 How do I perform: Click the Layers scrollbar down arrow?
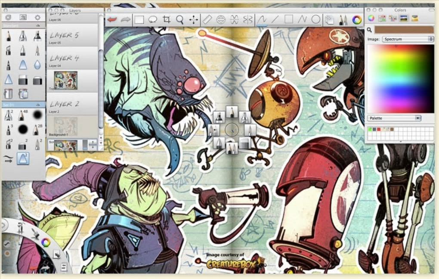(101, 143)
